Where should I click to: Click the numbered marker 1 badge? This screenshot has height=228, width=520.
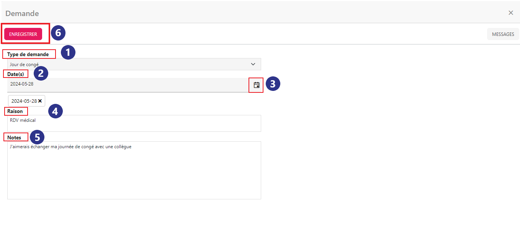pos(68,52)
